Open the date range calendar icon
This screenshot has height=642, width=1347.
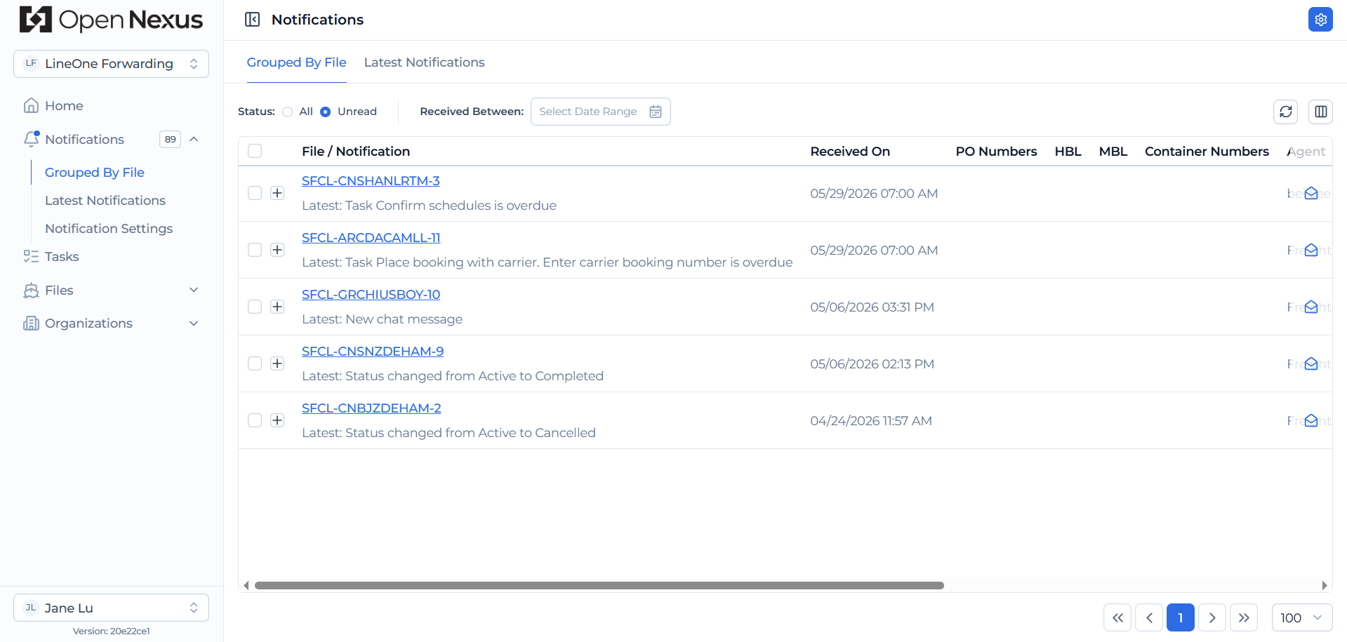click(656, 112)
